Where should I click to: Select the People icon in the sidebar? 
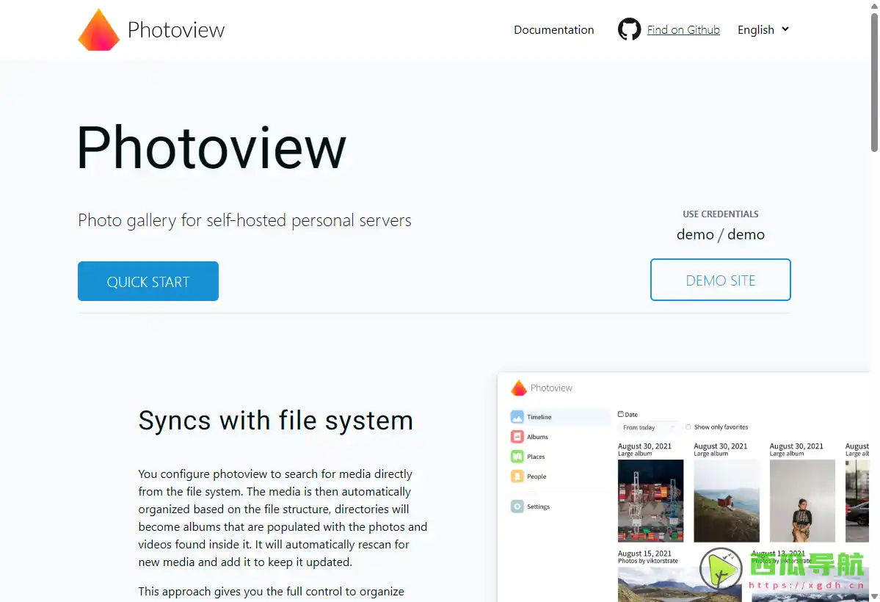[x=517, y=476]
